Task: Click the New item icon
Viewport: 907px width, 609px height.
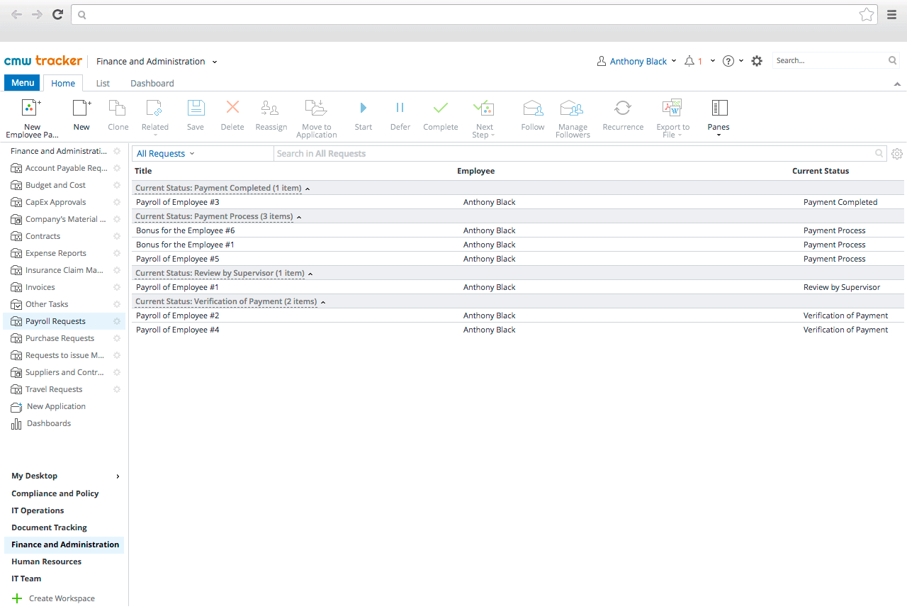Action: click(82, 108)
